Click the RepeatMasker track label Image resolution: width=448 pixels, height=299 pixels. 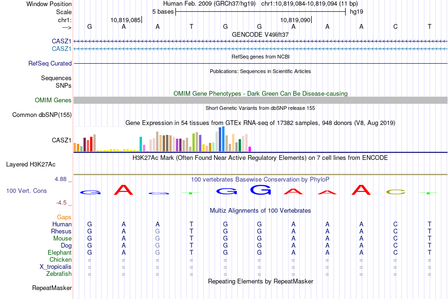(x=52, y=288)
